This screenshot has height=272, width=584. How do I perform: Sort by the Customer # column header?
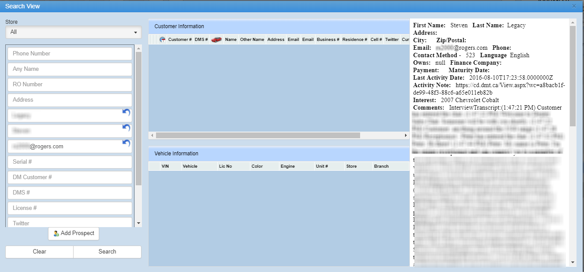[x=180, y=40]
